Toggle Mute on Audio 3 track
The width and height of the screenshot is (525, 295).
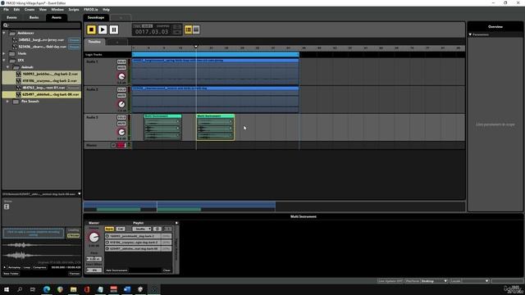click(x=121, y=124)
